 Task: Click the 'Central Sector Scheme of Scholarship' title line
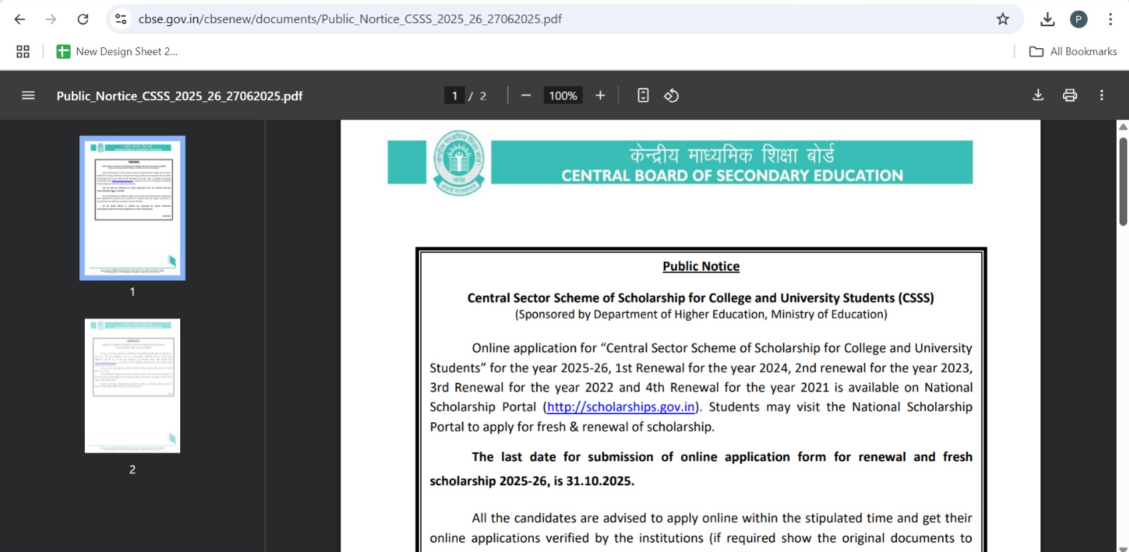(x=701, y=298)
